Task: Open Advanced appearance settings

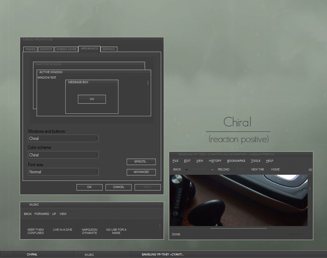Action: click(141, 172)
